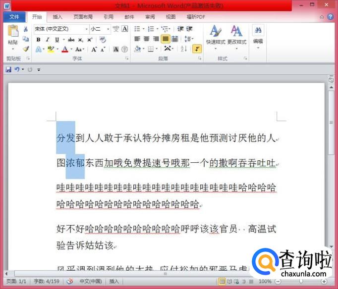Click Word Help question icon
This screenshot has width=338, height=289.
330,16
